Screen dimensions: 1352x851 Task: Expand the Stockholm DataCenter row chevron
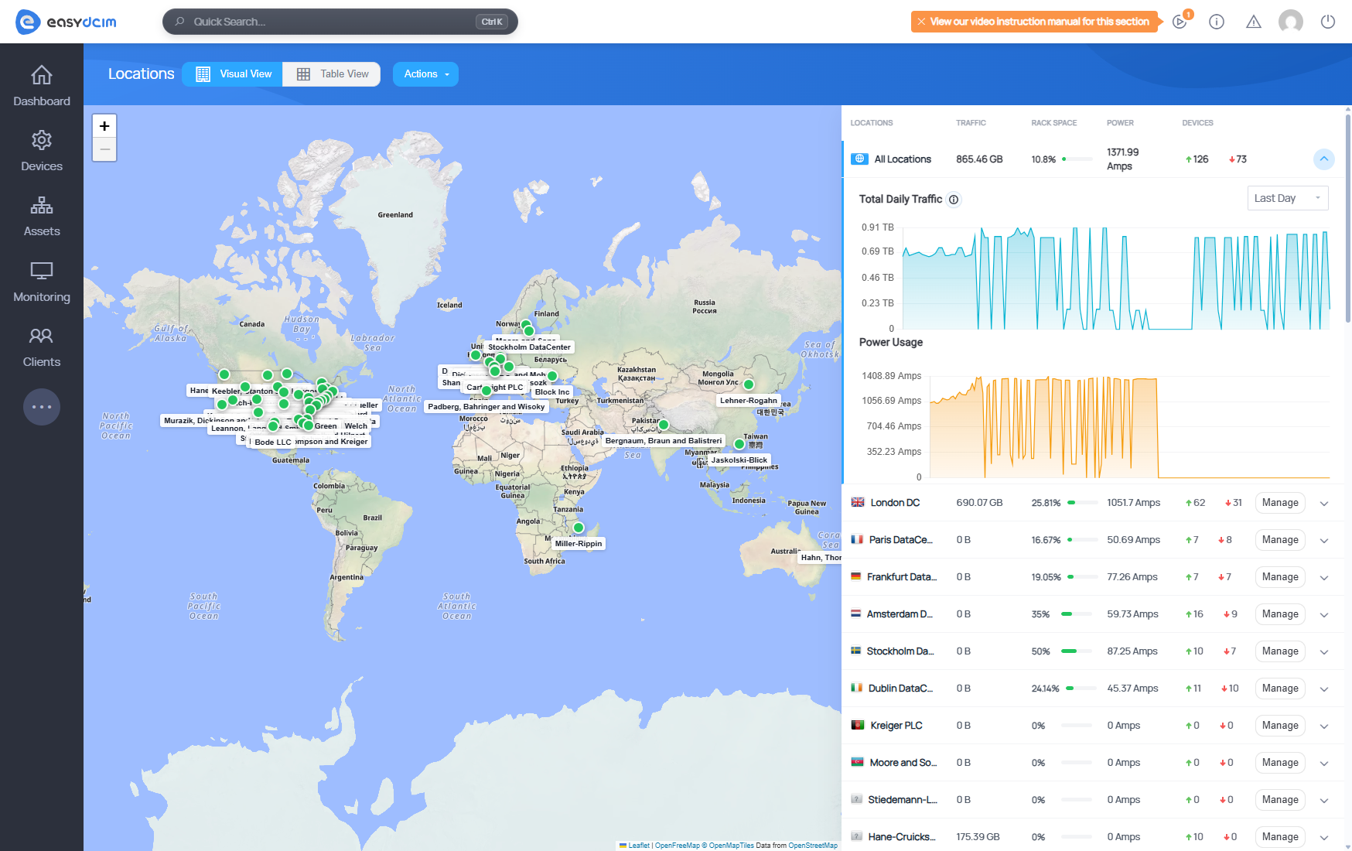click(x=1324, y=652)
